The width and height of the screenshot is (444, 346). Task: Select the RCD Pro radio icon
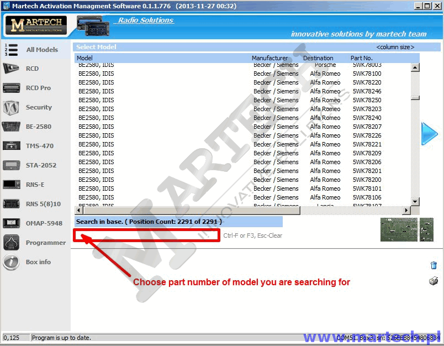tap(12, 88)
